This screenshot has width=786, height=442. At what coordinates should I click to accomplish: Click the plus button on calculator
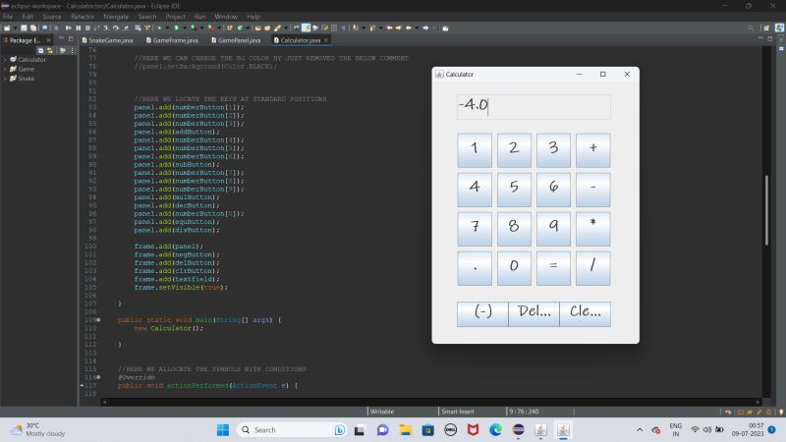(593, 150)
